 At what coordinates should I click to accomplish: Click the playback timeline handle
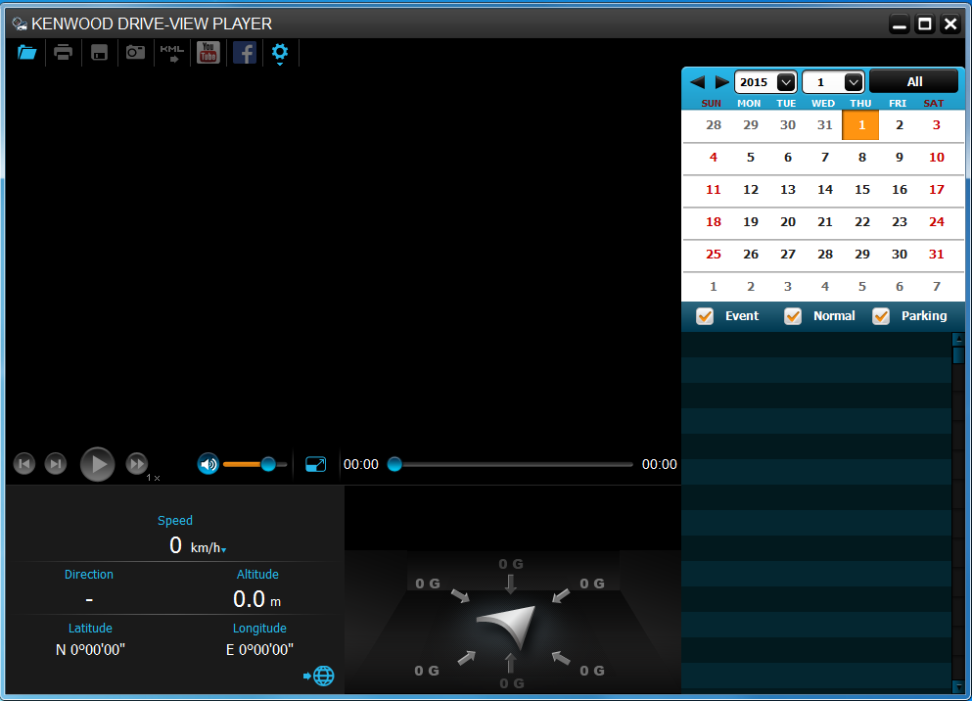pyautogui.click(x=394, y=464)
